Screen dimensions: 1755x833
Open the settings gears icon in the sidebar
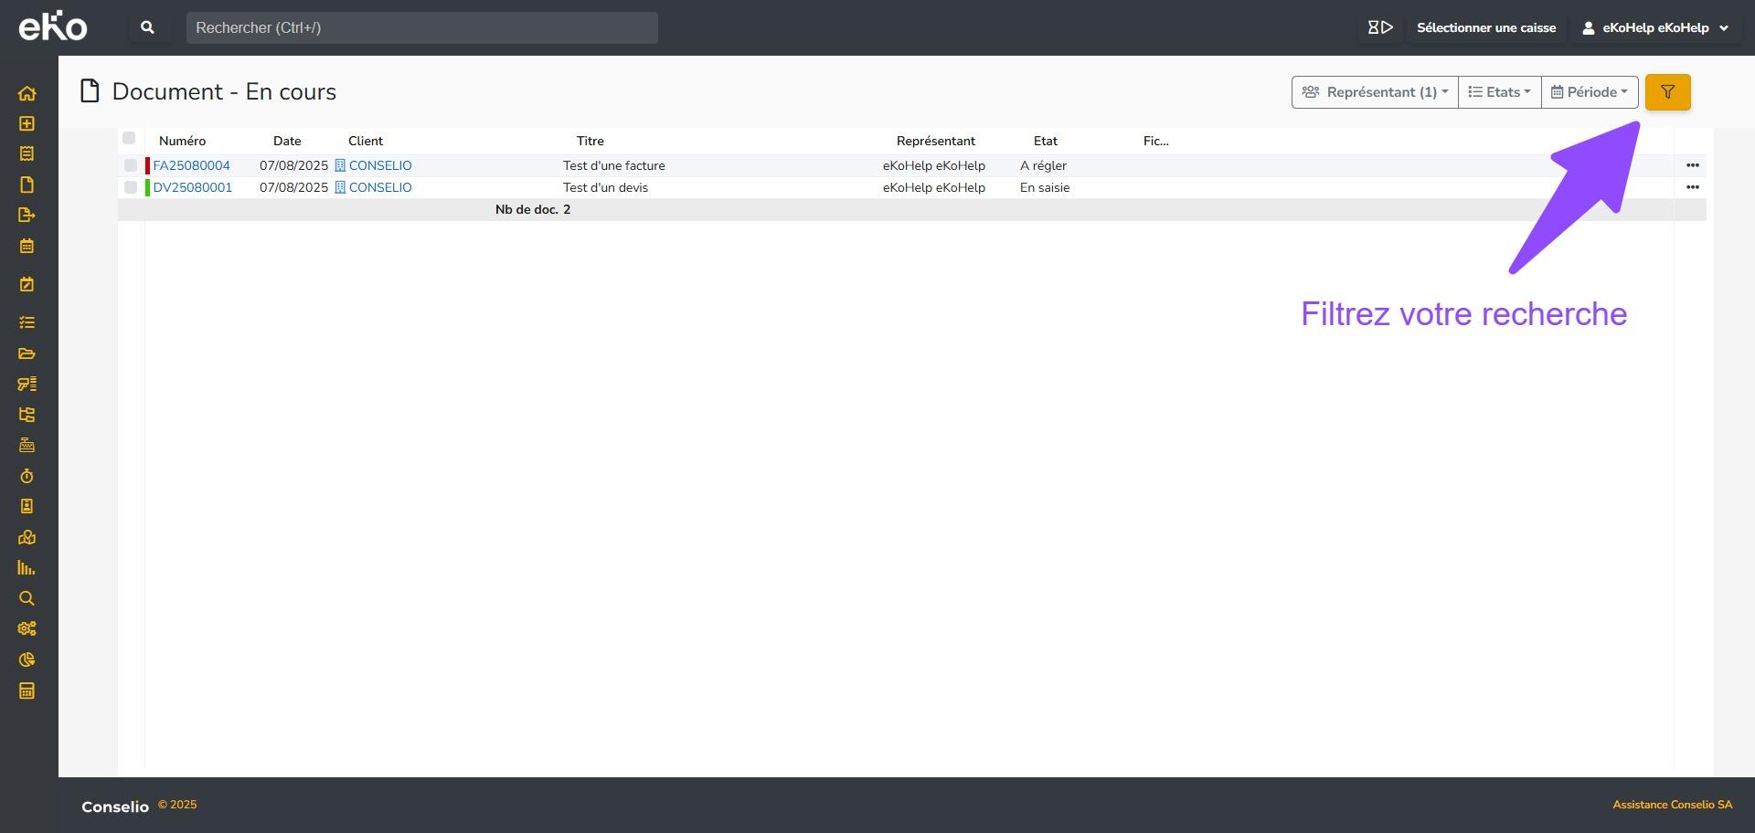(x=27, y=628)
